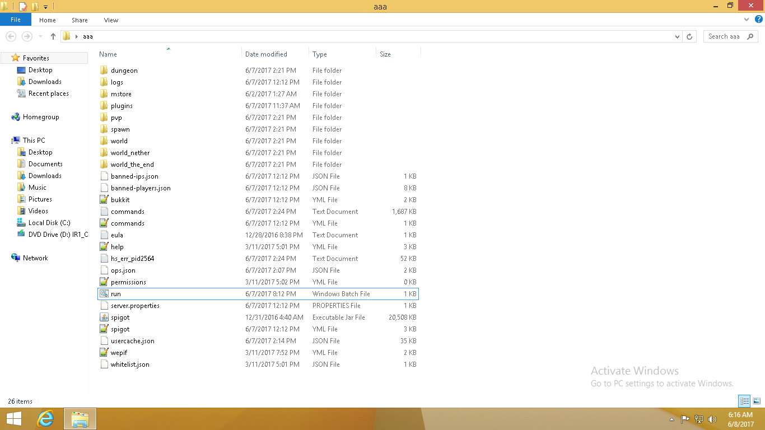The width and height of the screenshot is (765, 430).
Task: Select the file named hs_err_pid2564
Action: click(x=132, y=259)
